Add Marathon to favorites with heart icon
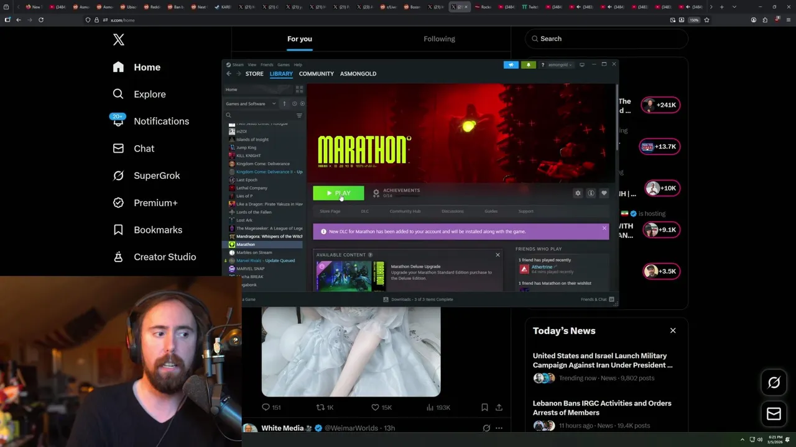Viewport: 796px width, 447px height. pyautogui.click(x=604, y=193)
